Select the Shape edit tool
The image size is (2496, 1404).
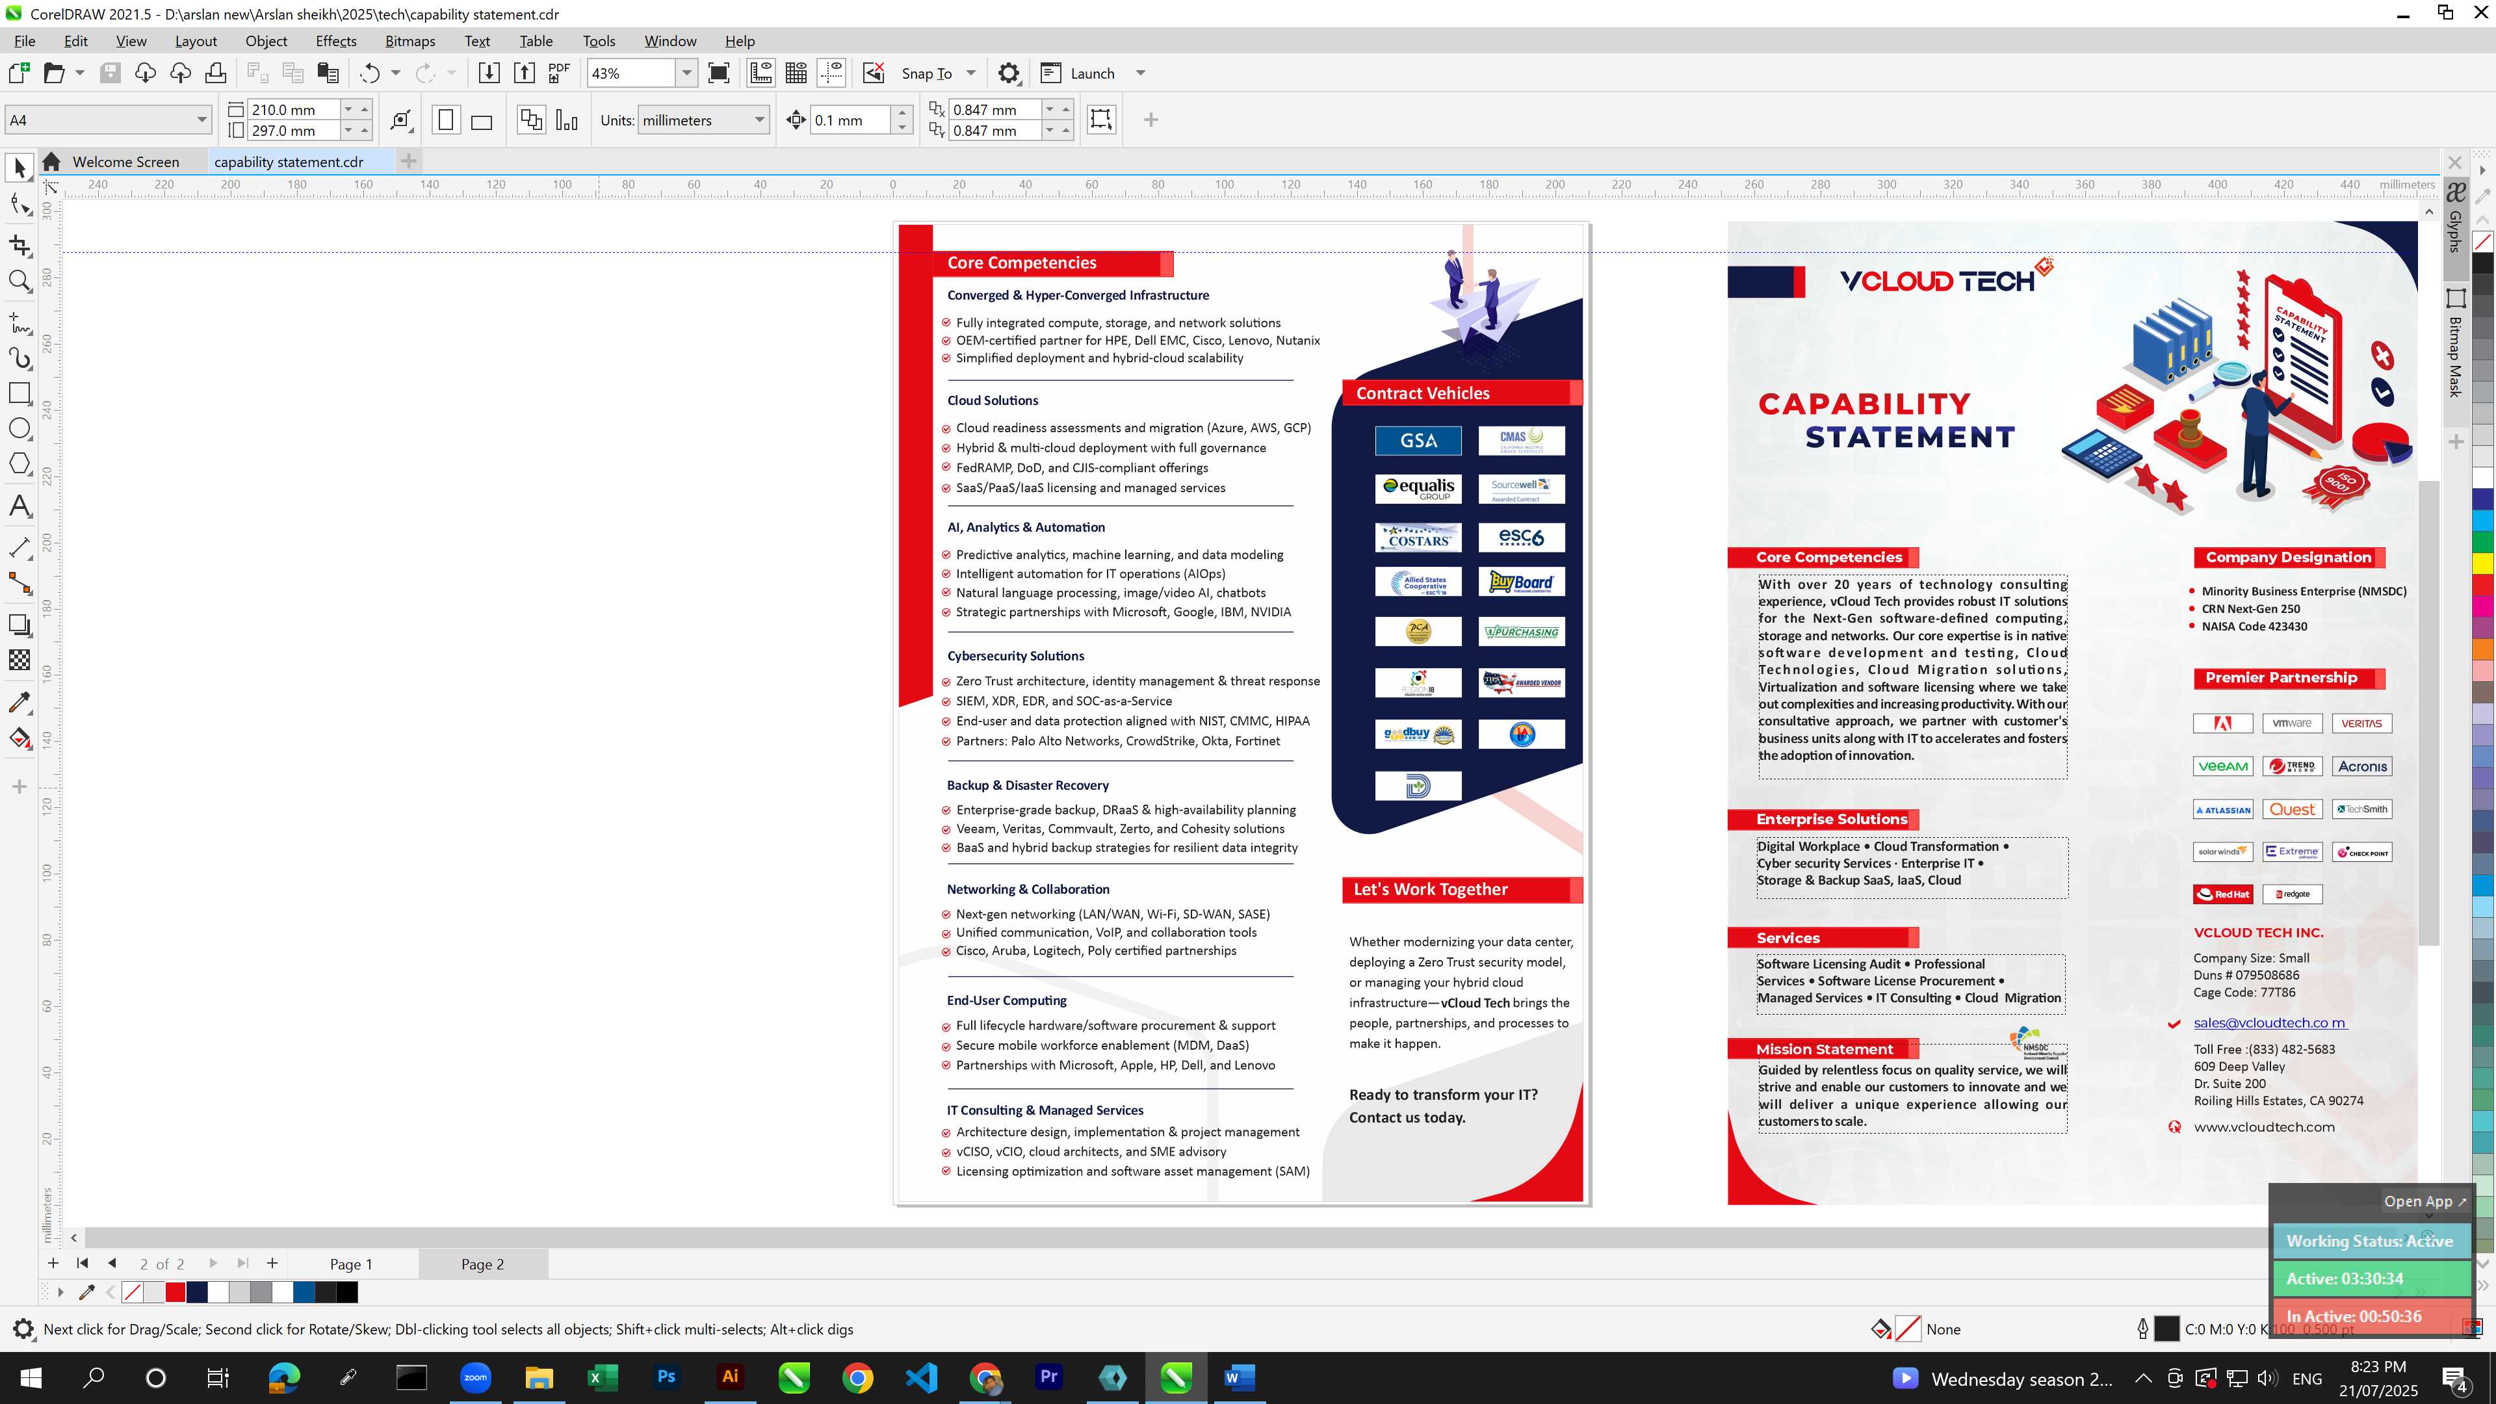[x=19, y=205]
